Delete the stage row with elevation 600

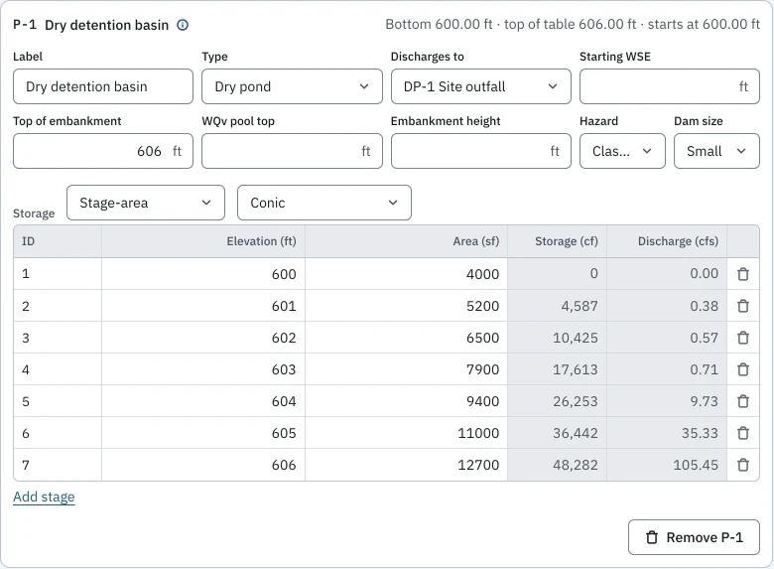743,274
